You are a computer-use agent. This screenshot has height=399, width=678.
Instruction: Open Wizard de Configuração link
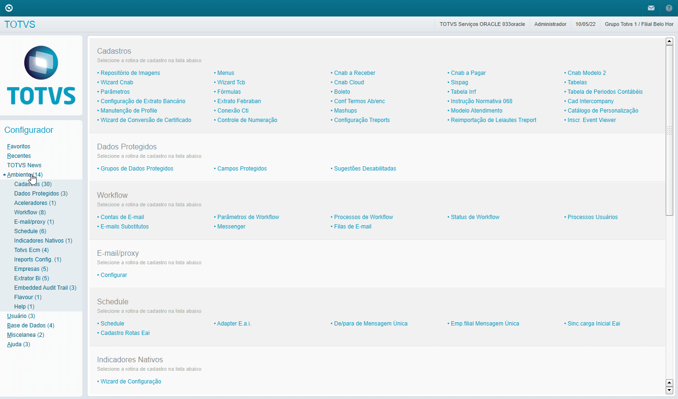130,382
